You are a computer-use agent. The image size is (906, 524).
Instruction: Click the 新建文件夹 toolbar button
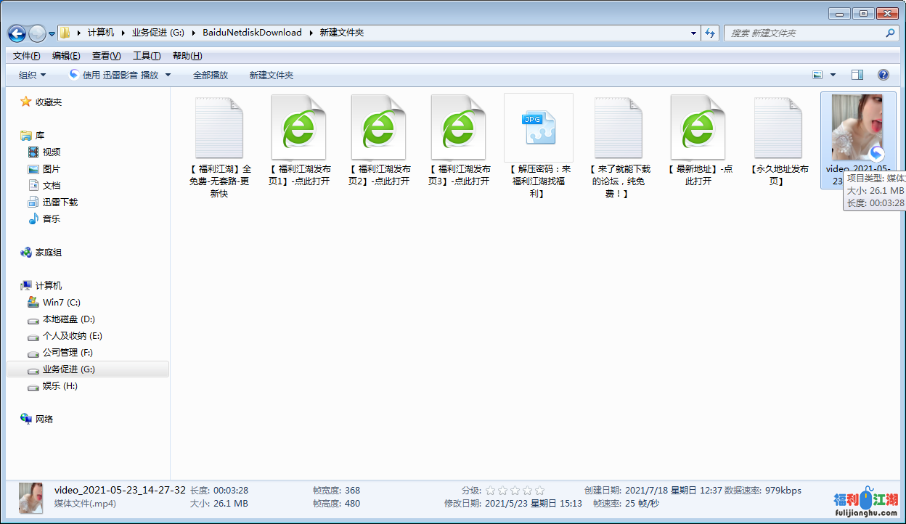tap(271, 75)
